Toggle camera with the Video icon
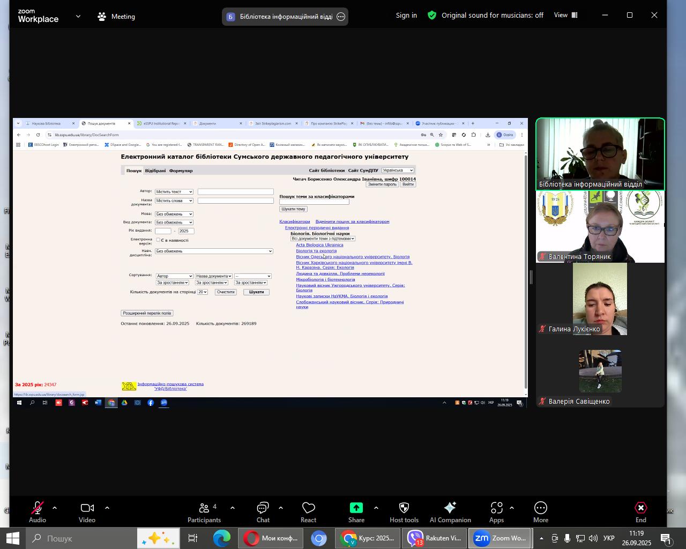The width and height of the screenshot is (686, 549). pyautogui.click(x=87, y=508)
